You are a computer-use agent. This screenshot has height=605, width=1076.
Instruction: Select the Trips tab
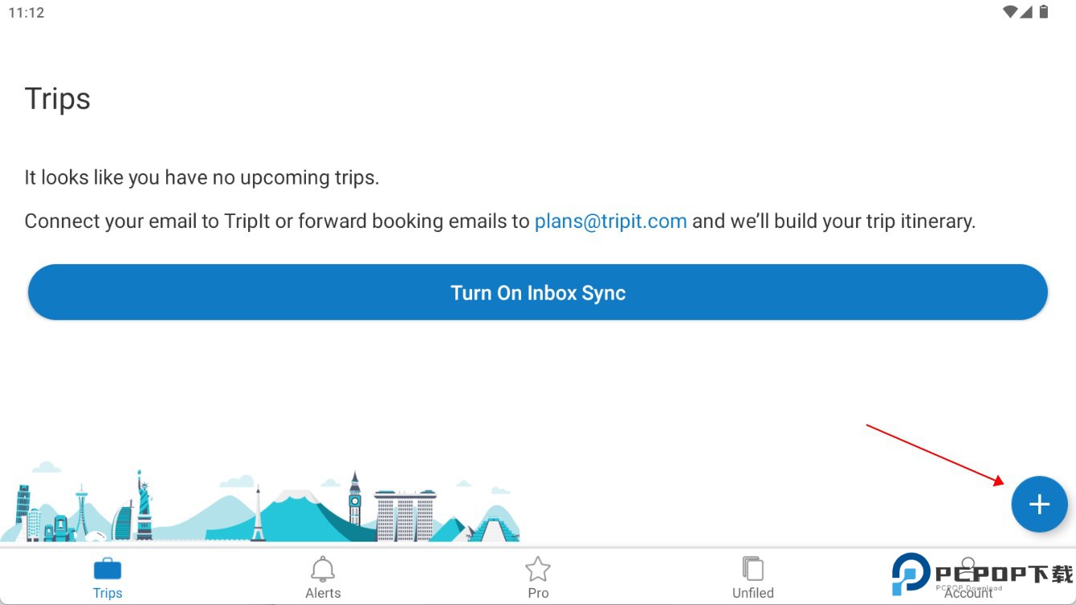108,578
